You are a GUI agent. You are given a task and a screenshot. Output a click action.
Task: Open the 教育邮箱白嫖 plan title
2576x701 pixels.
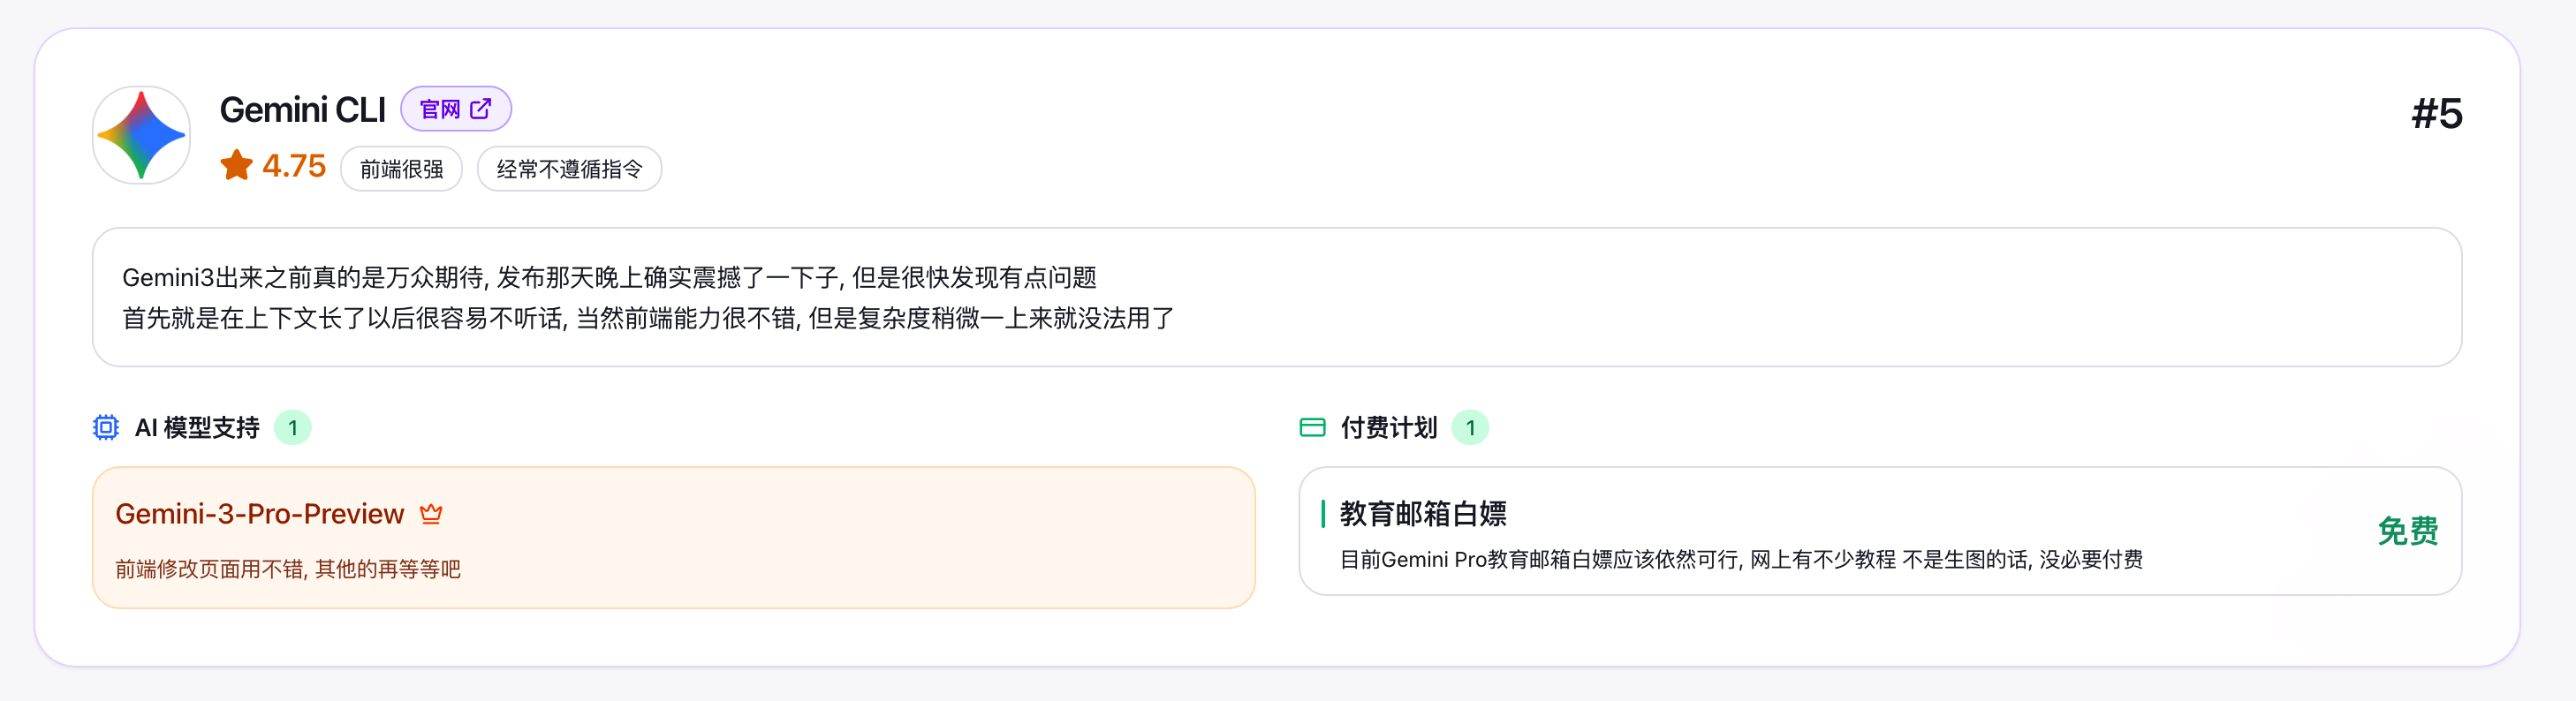click(1423, 514)
